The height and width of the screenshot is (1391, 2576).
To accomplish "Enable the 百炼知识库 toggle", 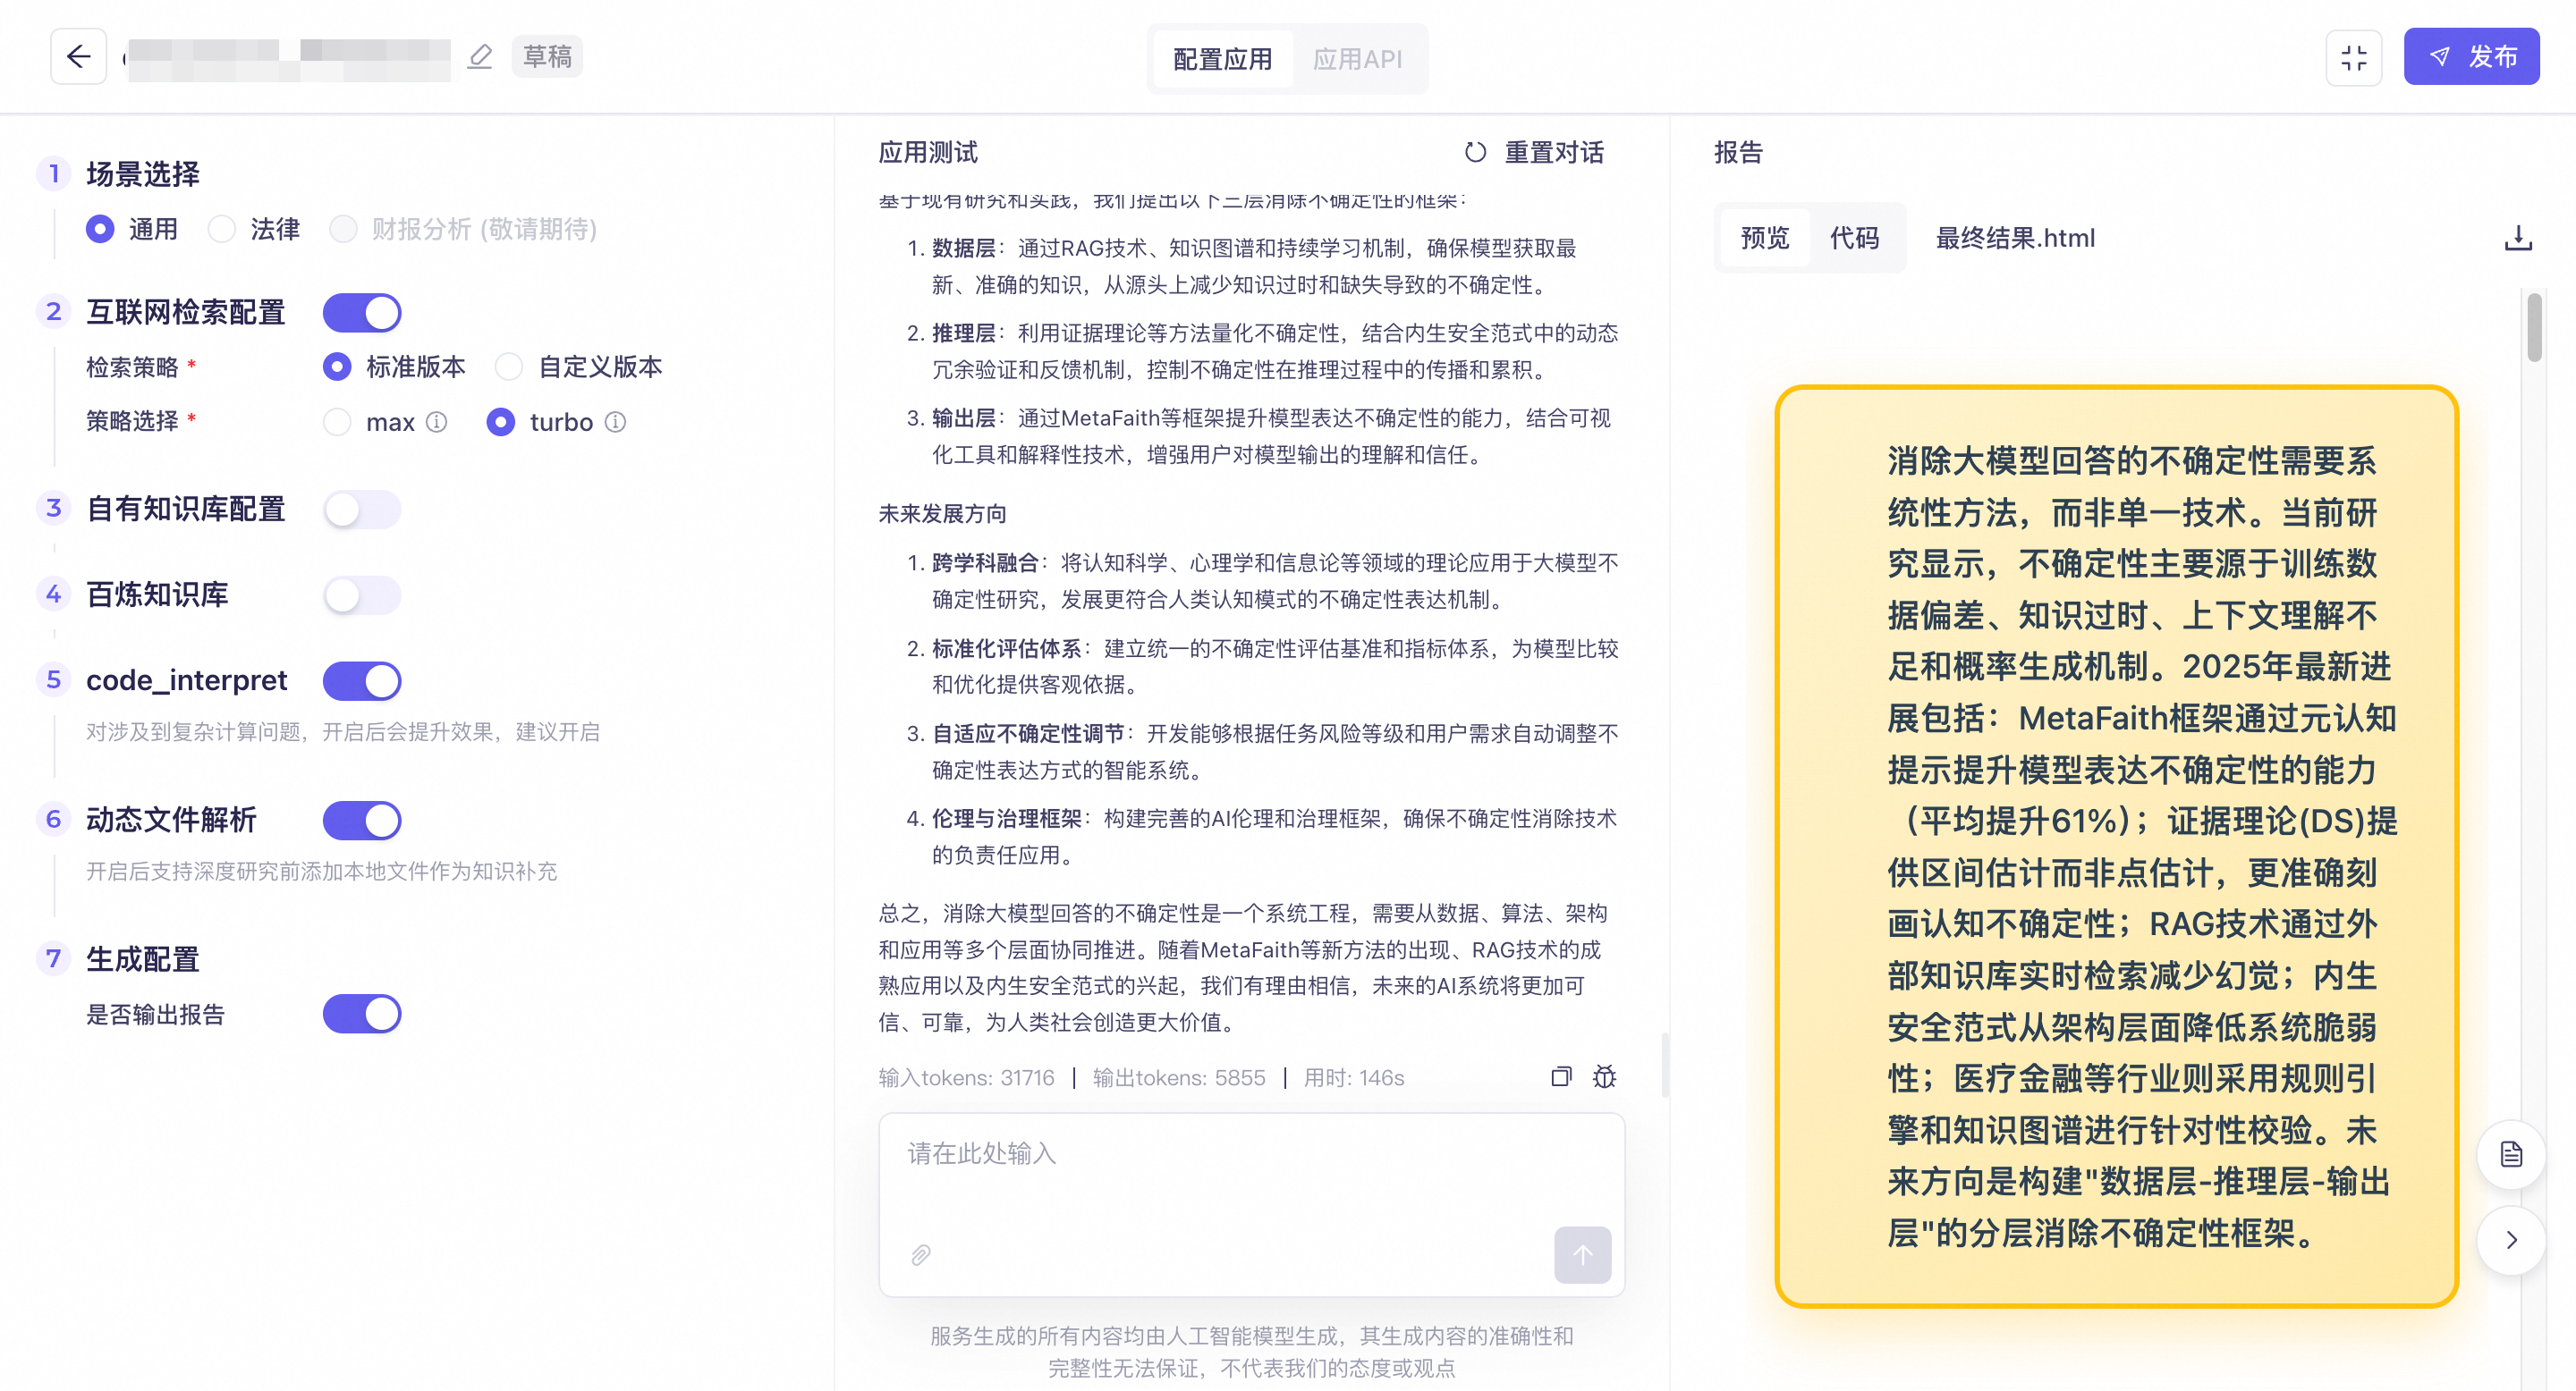I will point(361,594).
